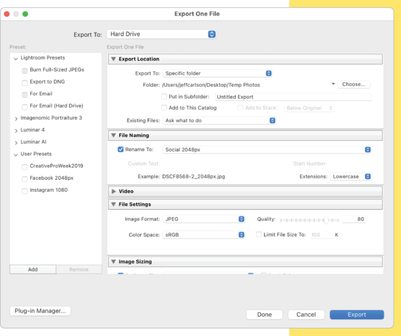Check the CreativeProWeek2019 preset
The width and height of the screenshot is (401, 336).
[x=25, y=167]
